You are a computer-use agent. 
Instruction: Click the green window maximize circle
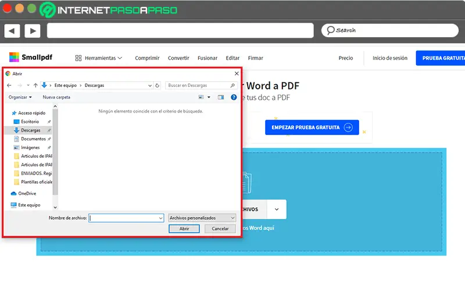tap(32, 8)
